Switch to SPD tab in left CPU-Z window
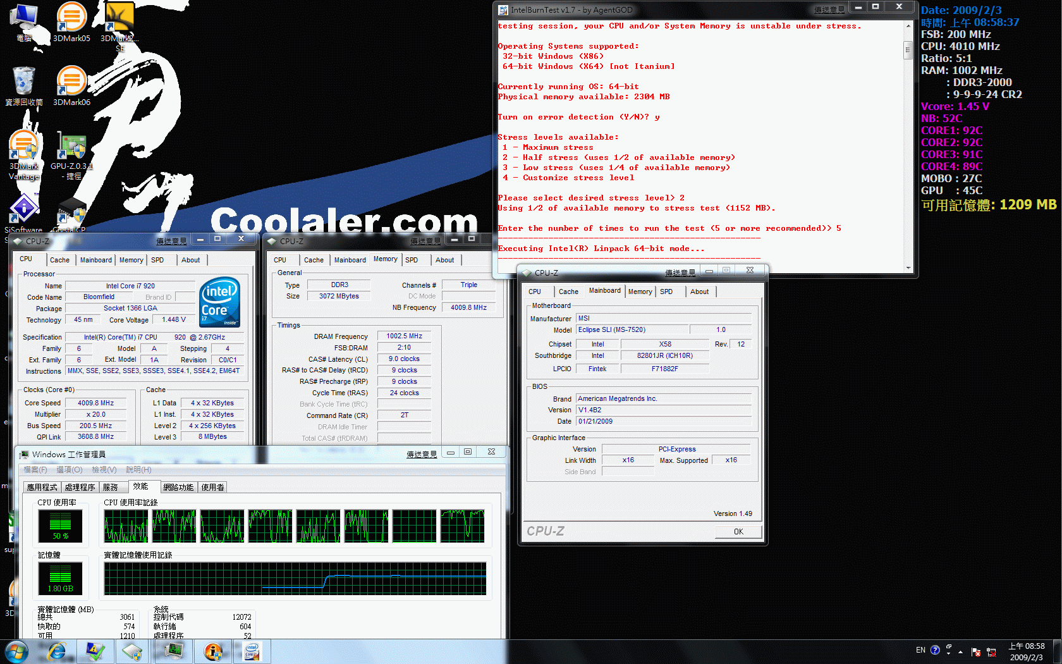This screenshot has width=1062, height=664. pos(157,260)
